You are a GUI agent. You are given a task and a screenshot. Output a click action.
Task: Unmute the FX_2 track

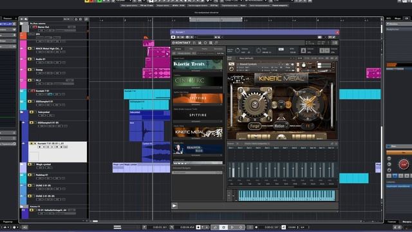click(x=30, y=80)
